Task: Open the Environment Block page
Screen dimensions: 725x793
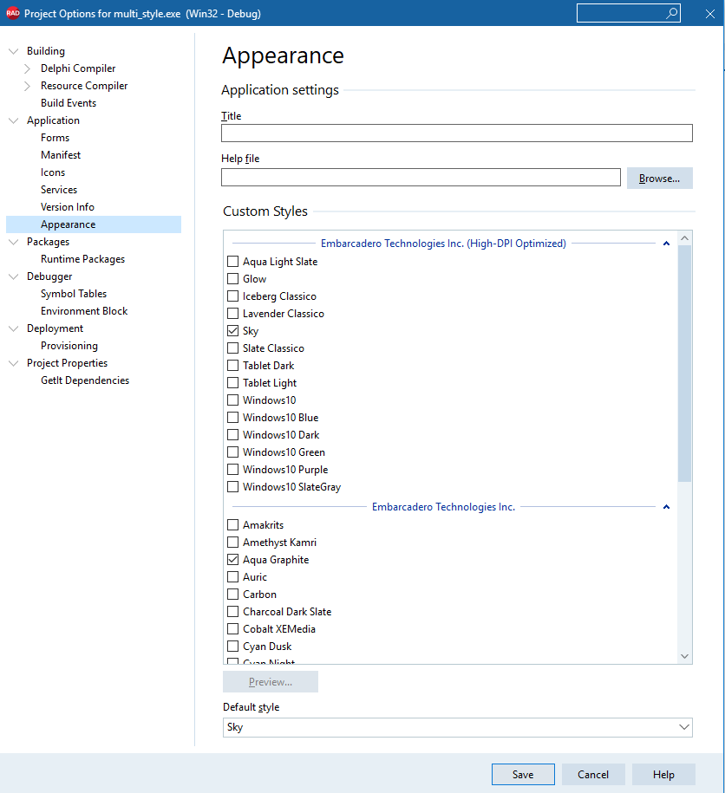Action: point(84,311)
